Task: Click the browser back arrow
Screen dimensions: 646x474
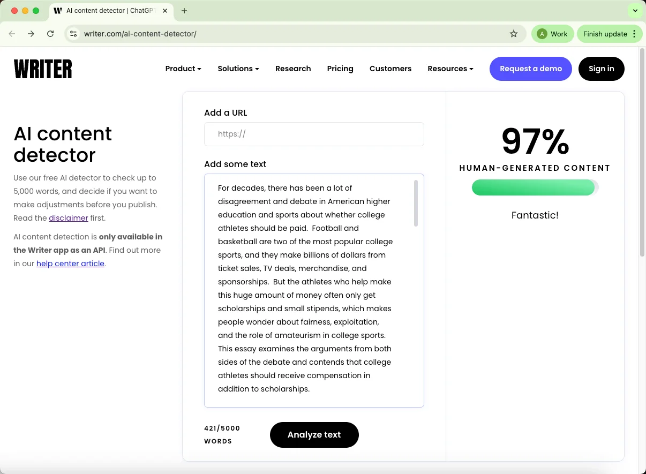Action: pyautogui.click(x=12, y=34)
